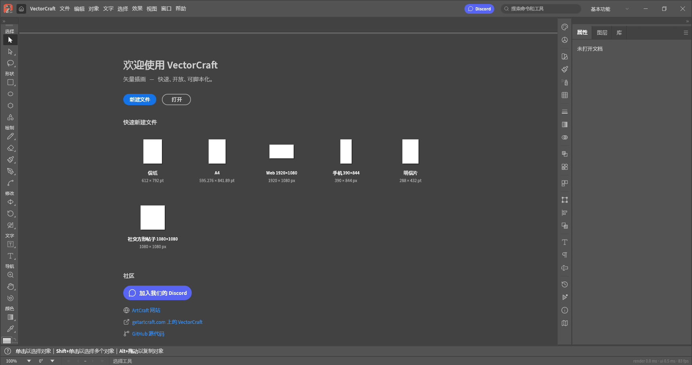The image size is (692, 365).
Task: Select the Hand pan tool
Action: (x=10, y=286)
